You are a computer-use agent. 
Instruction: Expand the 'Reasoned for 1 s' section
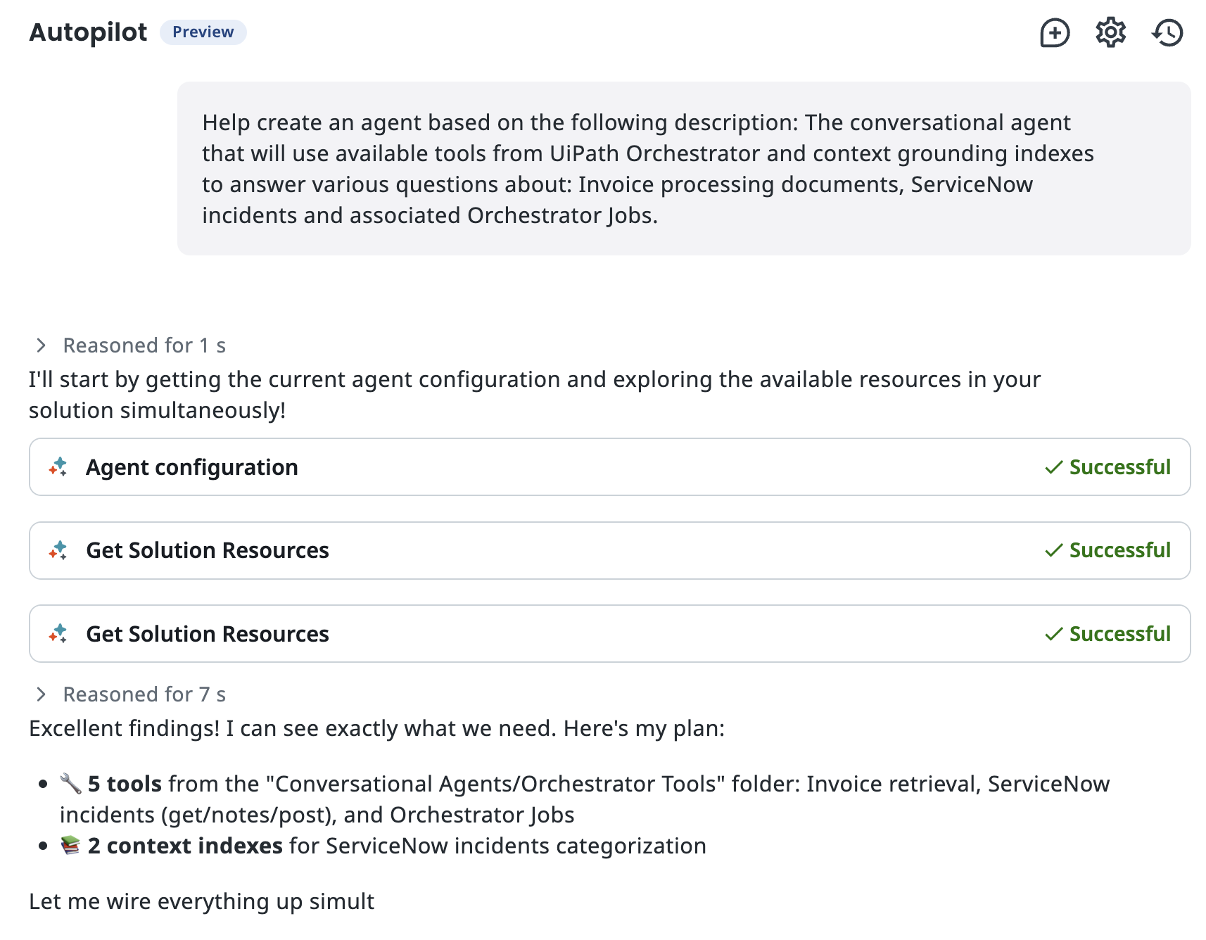[131, 345]
